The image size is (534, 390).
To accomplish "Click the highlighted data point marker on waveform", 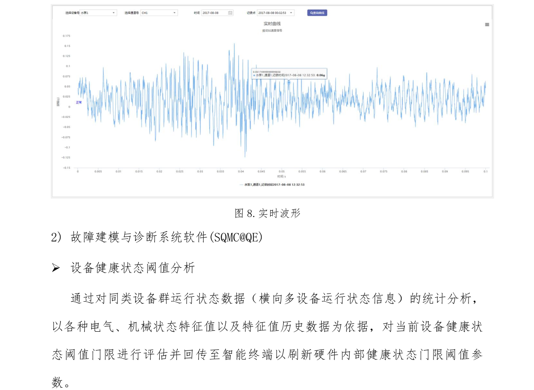I will pyautogui.click(x=289, y=82).
